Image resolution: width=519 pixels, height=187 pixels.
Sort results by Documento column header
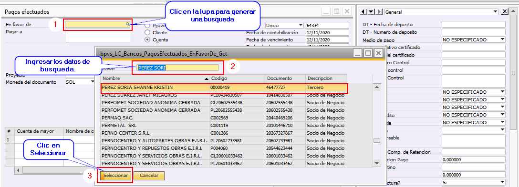pos(285,79)
